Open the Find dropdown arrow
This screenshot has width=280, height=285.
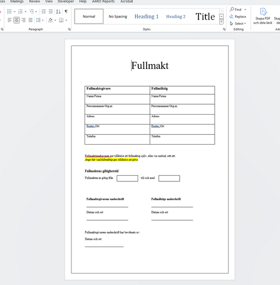click(245, 9)
